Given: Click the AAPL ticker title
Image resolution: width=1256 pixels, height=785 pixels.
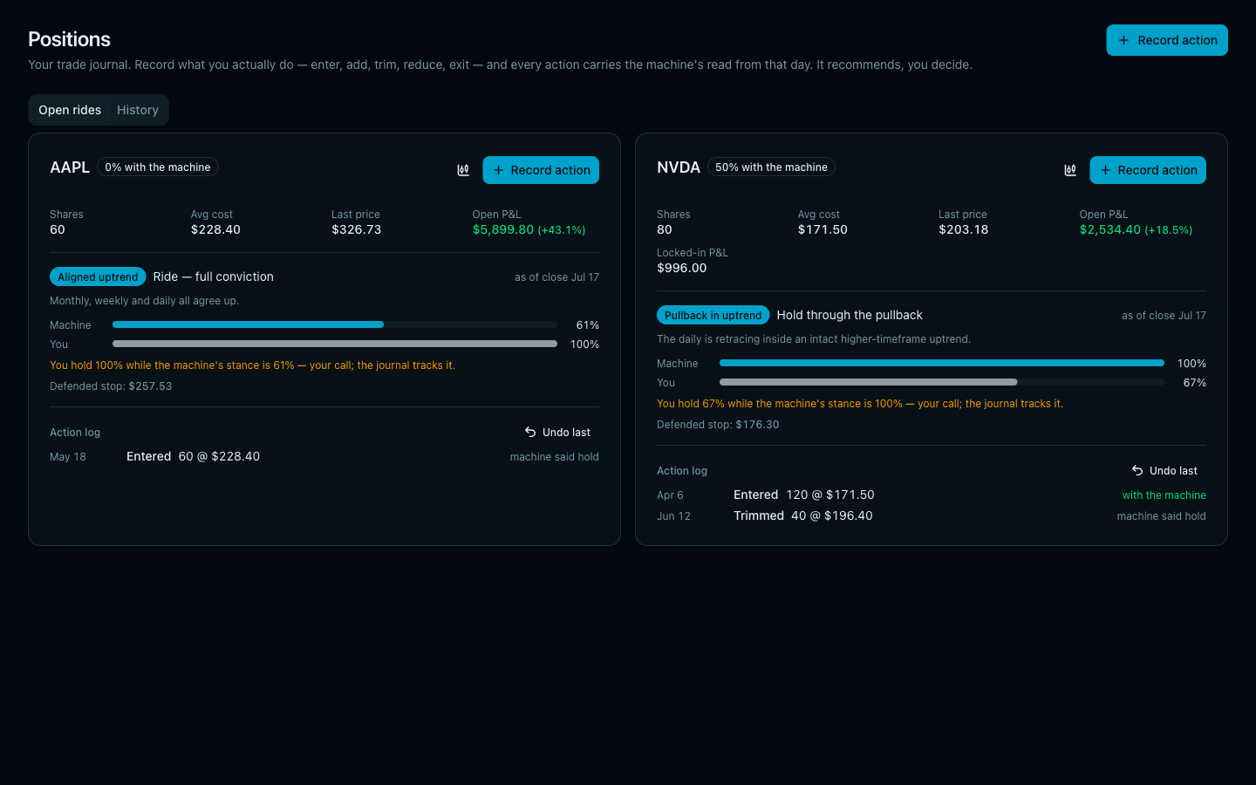Looking at the screenshot, I should pos(70,167).
